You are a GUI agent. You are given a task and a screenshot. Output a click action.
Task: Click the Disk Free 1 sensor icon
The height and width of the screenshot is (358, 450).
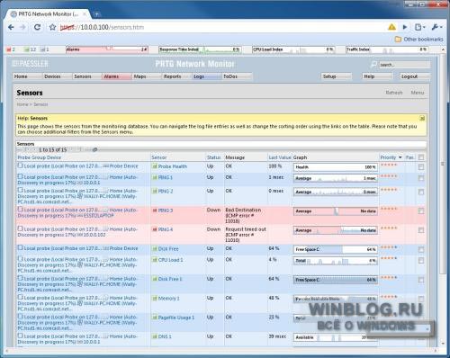(x=155, y=279)
